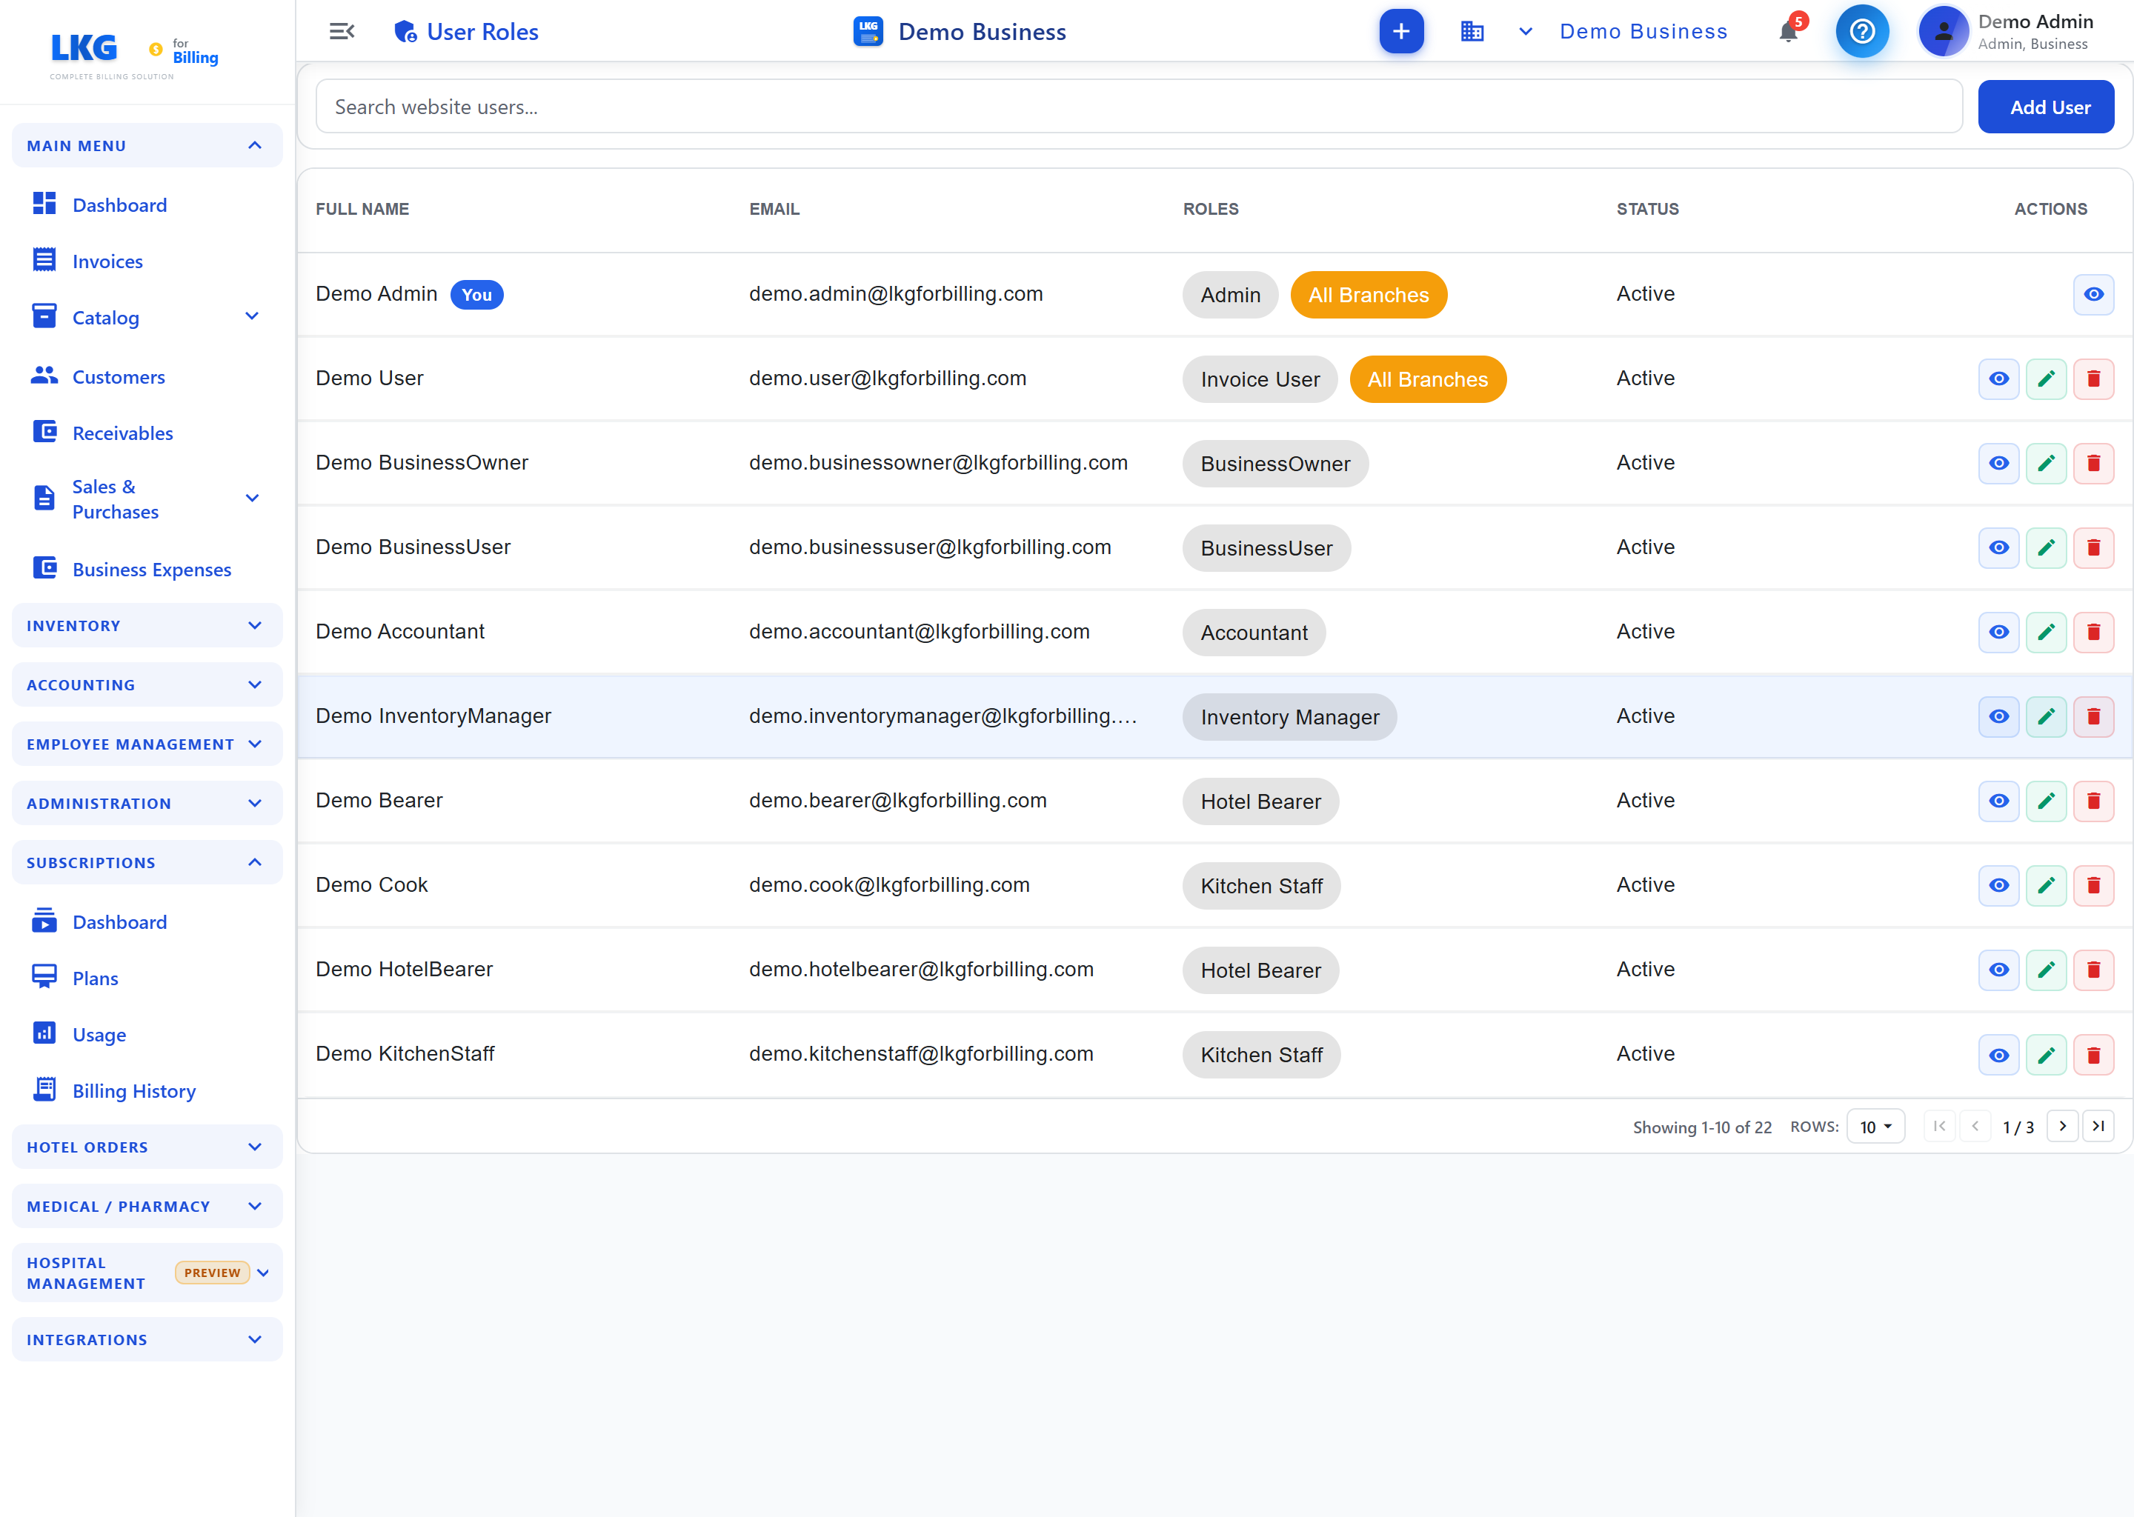Edit Demo Cook user
This screenshot has height=1517, width=2134.
[x=2045, y=886]
